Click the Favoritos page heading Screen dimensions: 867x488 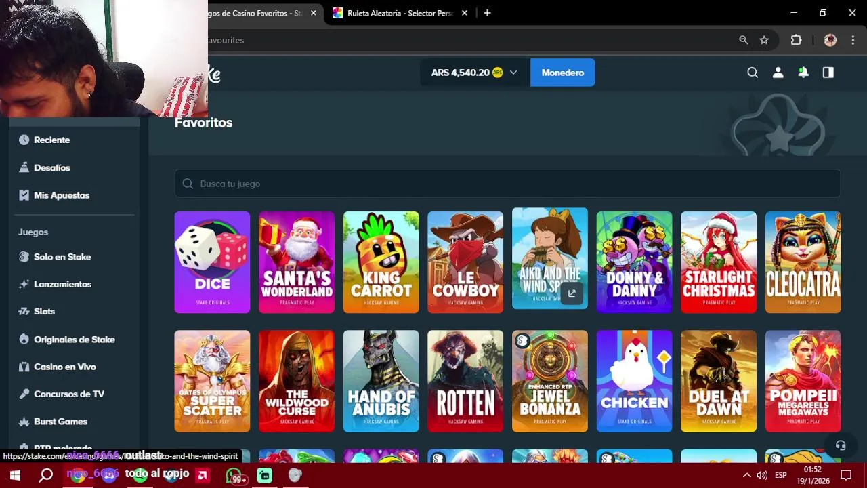coord(203,123)
